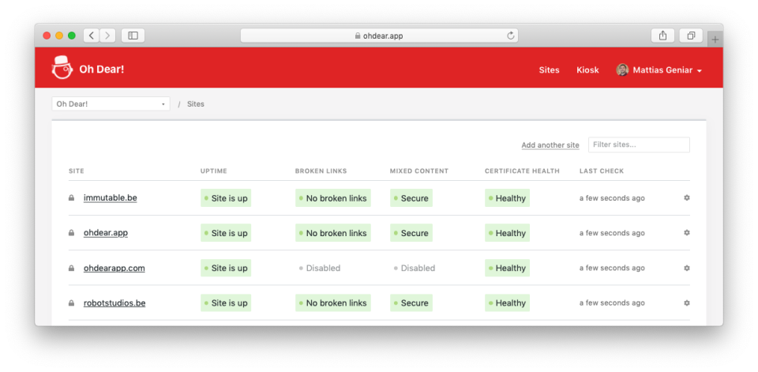The width and height of the screenshot is (758, 372).
Task: Click Secure badge for immutable.be
Action: click(411, 198)
